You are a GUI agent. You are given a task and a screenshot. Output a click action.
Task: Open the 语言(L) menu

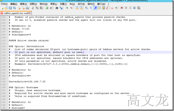click(54, 4)
